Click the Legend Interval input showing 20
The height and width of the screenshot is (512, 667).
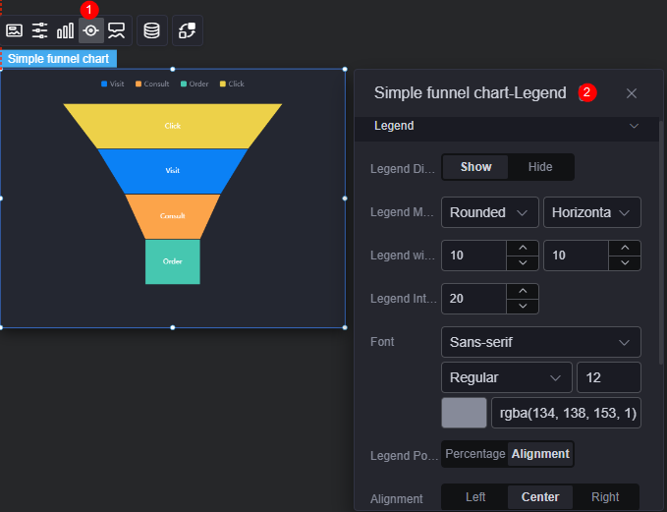(x=473, y=299)
